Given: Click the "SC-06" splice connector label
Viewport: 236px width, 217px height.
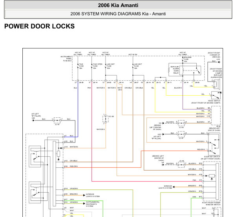Looking at the screenshot, I should (111, 117).
